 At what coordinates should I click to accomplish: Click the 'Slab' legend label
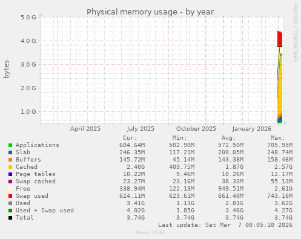click(23, 152)
